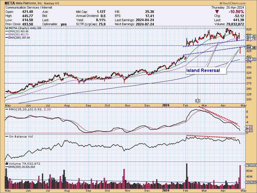Click the EMA(20) 493.48 legend entry
The image size is (257, 193).
17,31
